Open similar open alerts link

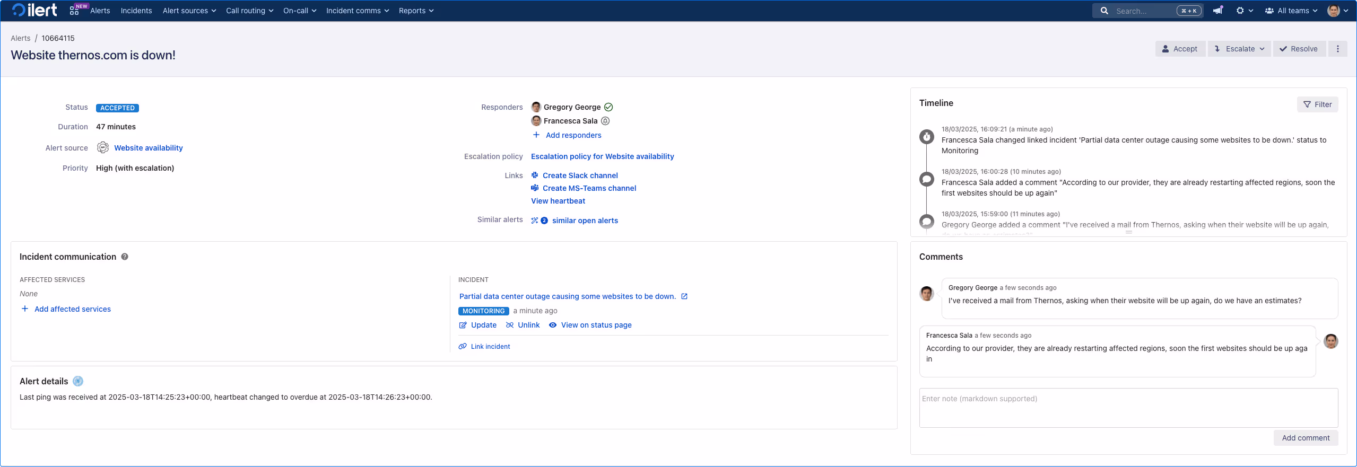tap(585, 221)
